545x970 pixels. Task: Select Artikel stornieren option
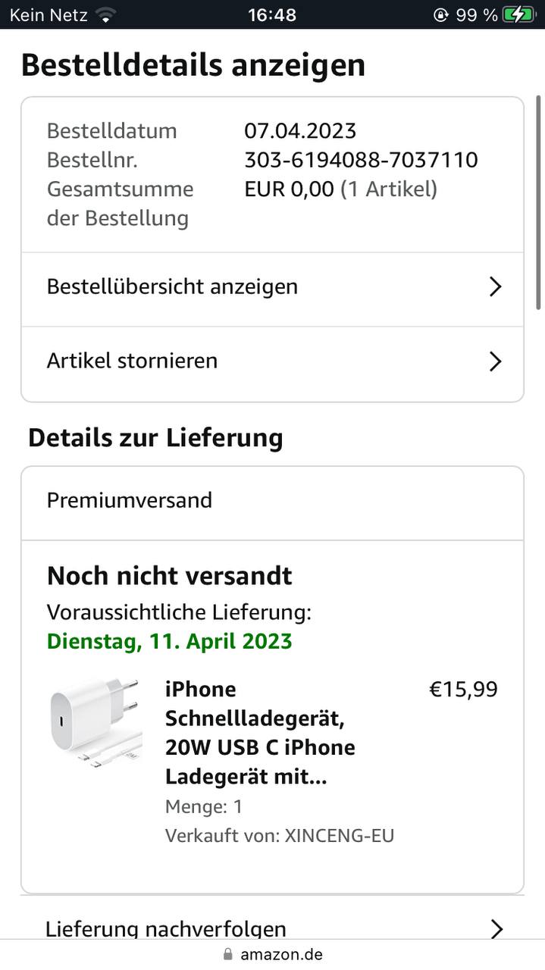(x=133, y=361)
